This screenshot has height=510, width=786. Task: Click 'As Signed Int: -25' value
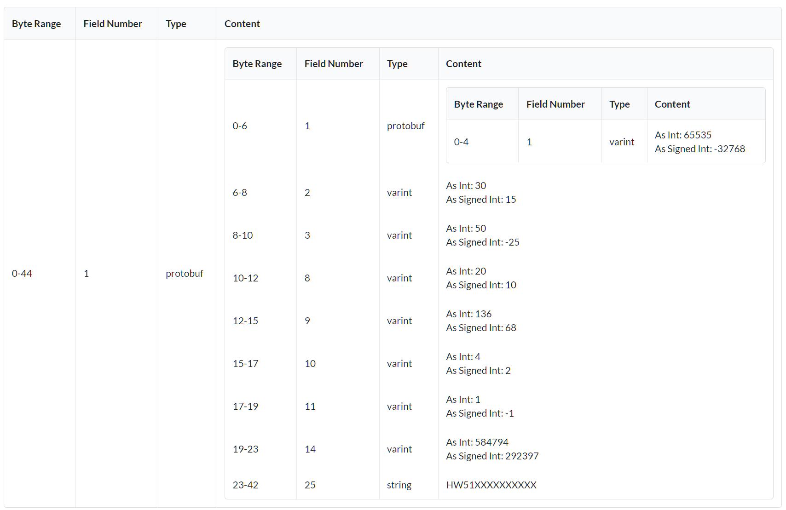pyautogui.click(x=483, y=242)
